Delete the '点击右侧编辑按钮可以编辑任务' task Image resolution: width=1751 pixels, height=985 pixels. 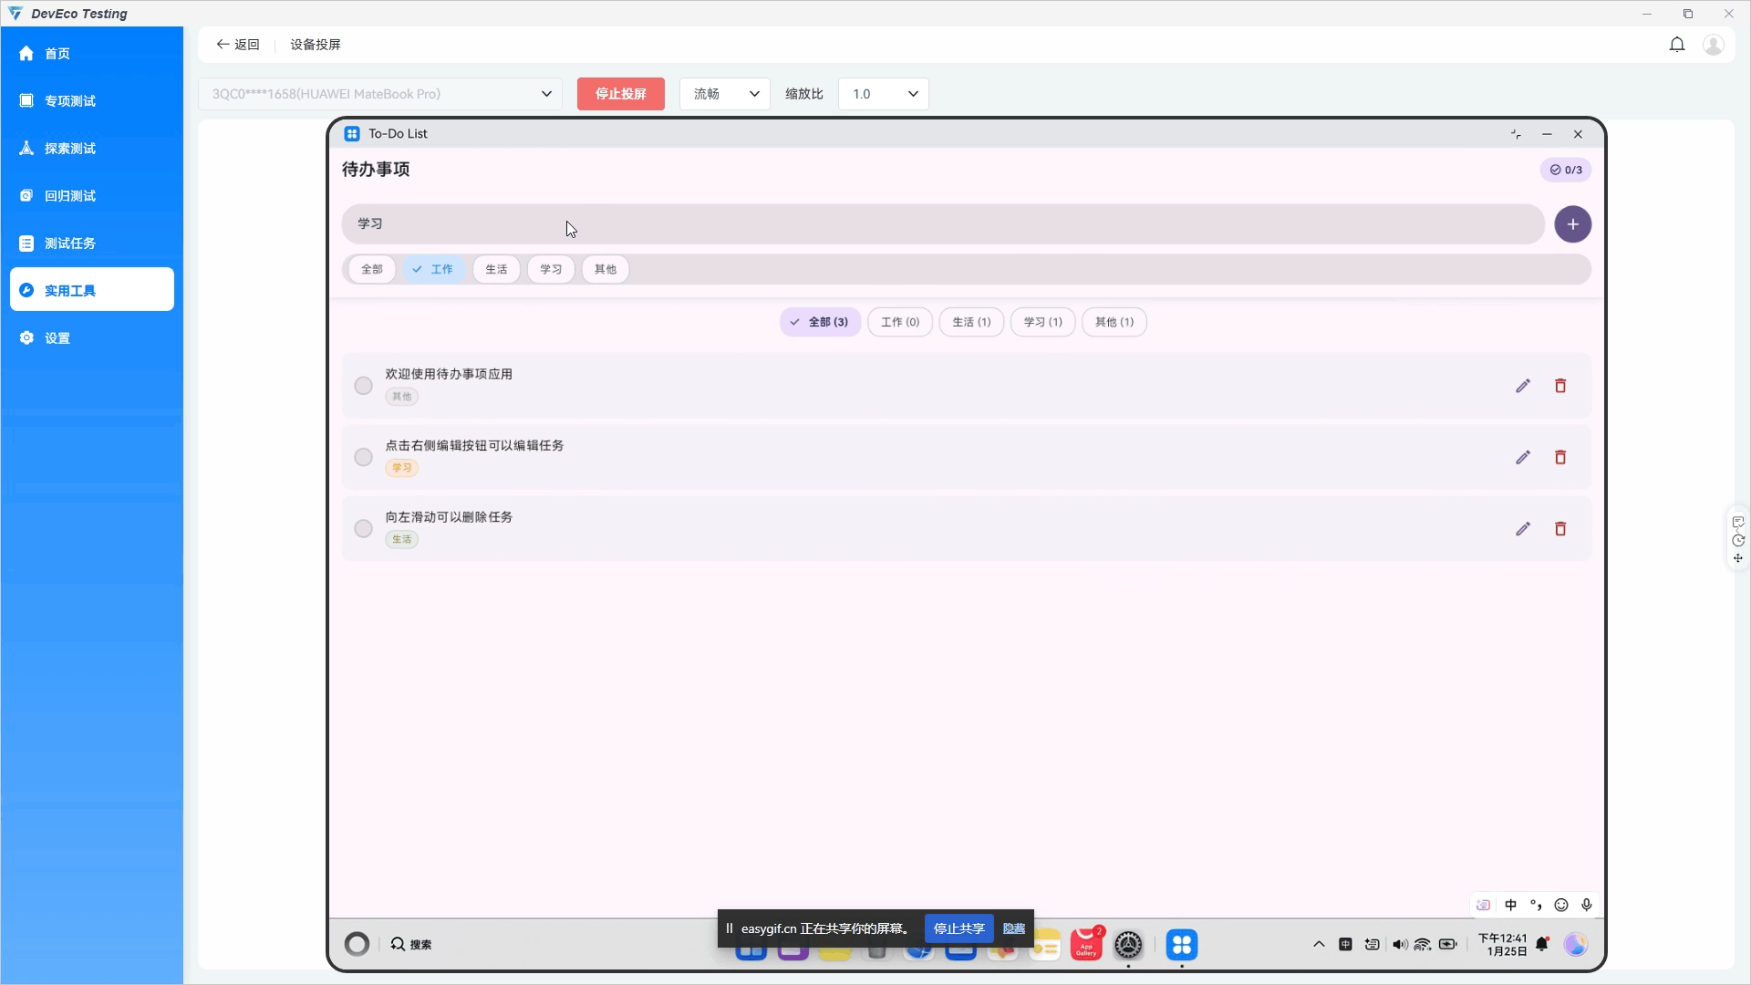1559,457
